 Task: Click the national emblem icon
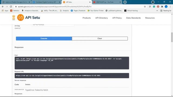pyautogui.click(x=14, y=18)
